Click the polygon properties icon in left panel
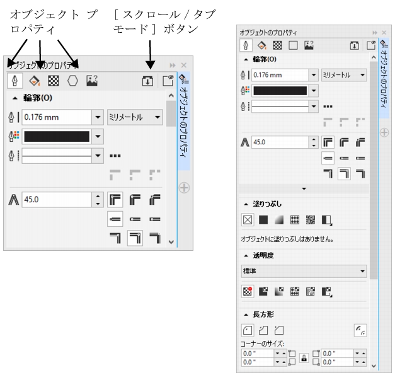The width and height of the screenshot is (395, 375). tap(72, 81)
